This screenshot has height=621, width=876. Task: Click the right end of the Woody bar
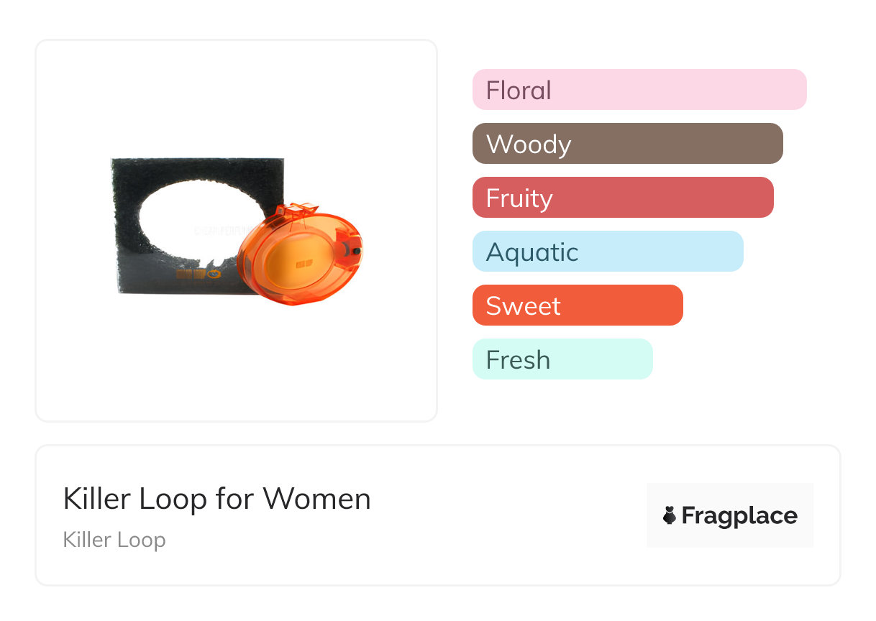click(773, 144)
